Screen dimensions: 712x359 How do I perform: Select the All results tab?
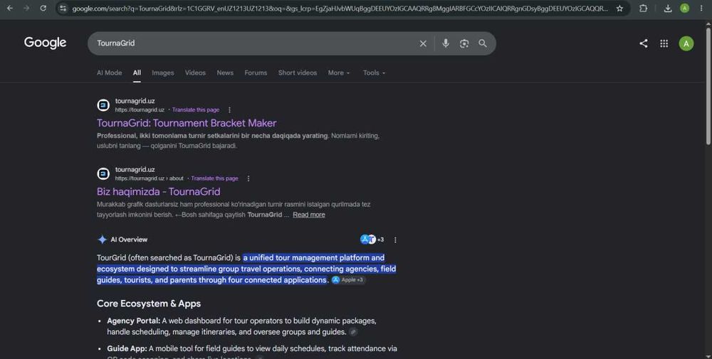(137, 73)
